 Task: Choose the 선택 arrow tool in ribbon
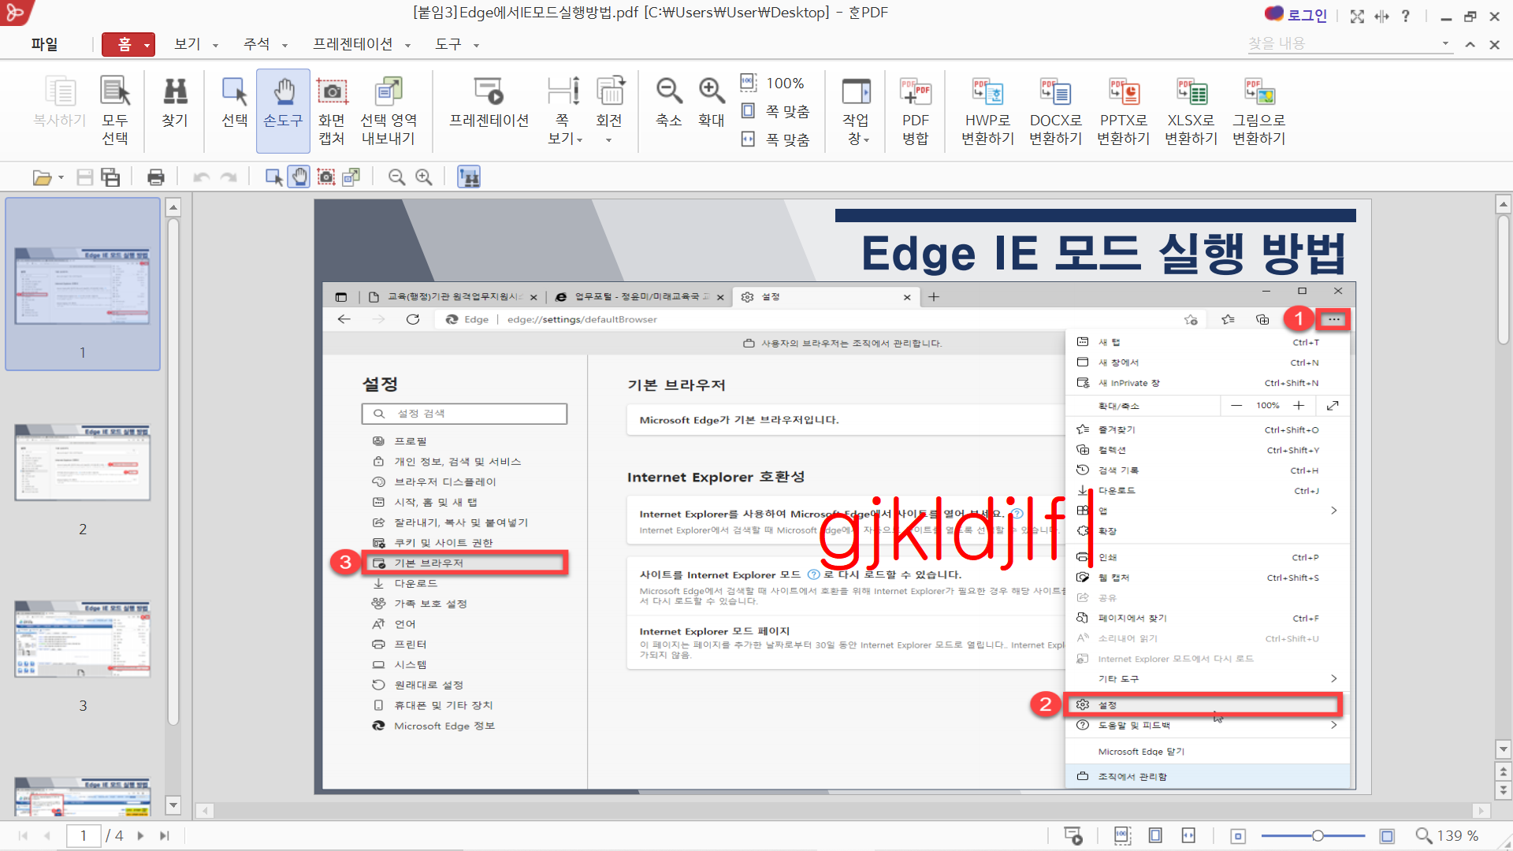coord(235,102)
